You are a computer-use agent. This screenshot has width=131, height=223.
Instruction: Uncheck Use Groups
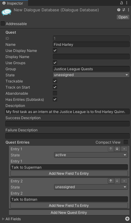[x=55, y=63]
